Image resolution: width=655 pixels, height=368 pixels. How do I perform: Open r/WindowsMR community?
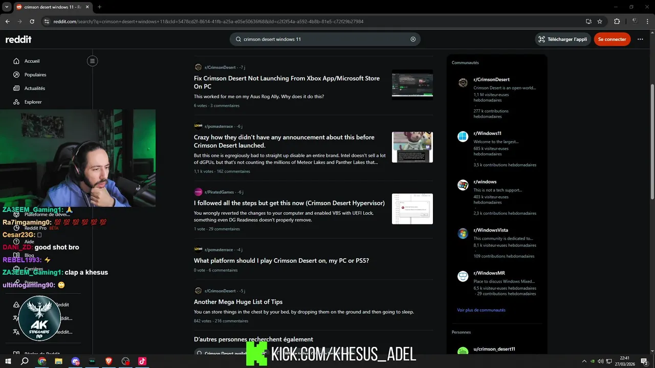489,273
